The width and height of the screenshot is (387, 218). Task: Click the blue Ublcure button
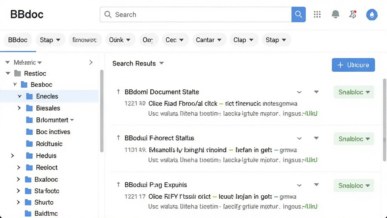click(x=353, y=65)
